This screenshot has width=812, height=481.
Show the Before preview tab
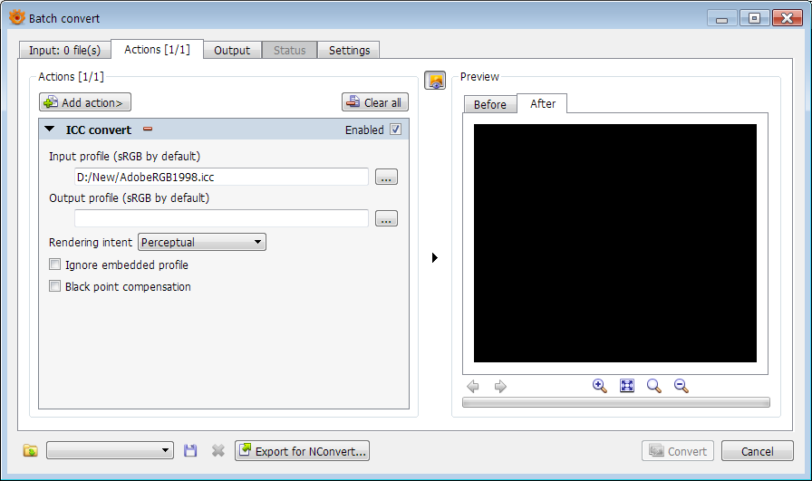tap(490, 104)
